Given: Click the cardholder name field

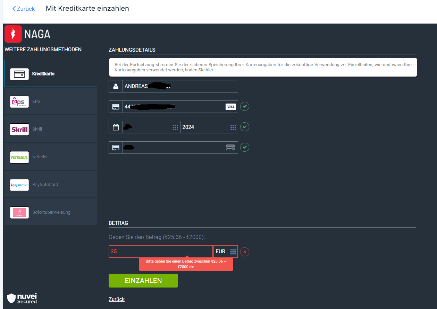Looking at the screenshot, I should coord(180,86).
